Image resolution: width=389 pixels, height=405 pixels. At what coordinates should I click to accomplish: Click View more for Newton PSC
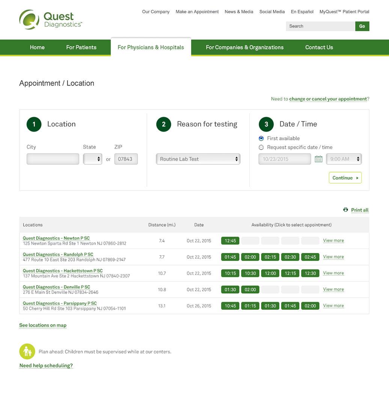(x=333, y=240)
